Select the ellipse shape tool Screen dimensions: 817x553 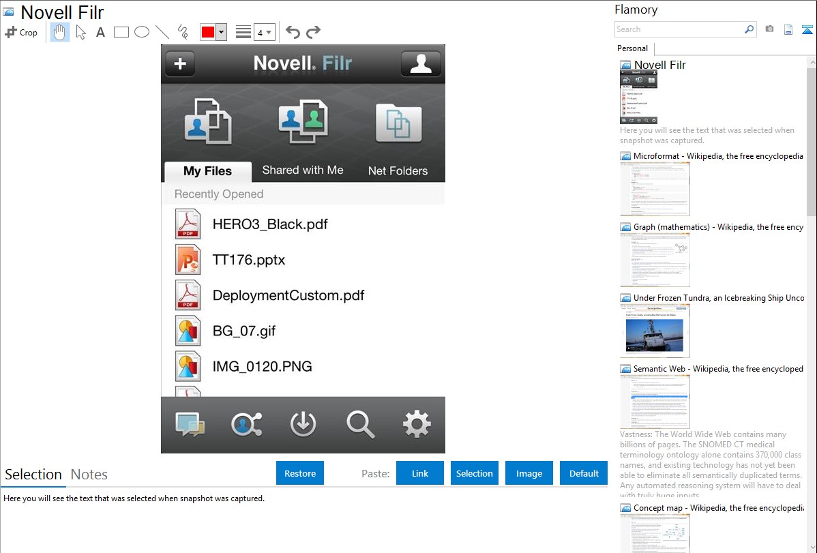[x=142, y=32]
